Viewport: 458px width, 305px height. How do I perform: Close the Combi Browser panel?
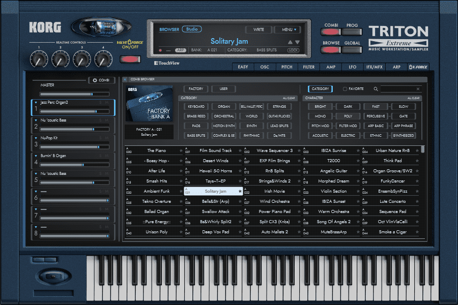pos(125,79)
